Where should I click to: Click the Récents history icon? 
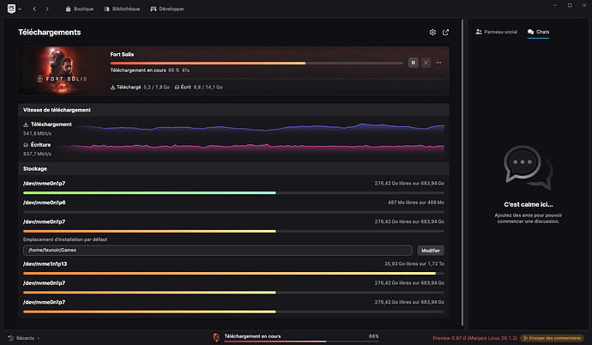tap(10, 338)
